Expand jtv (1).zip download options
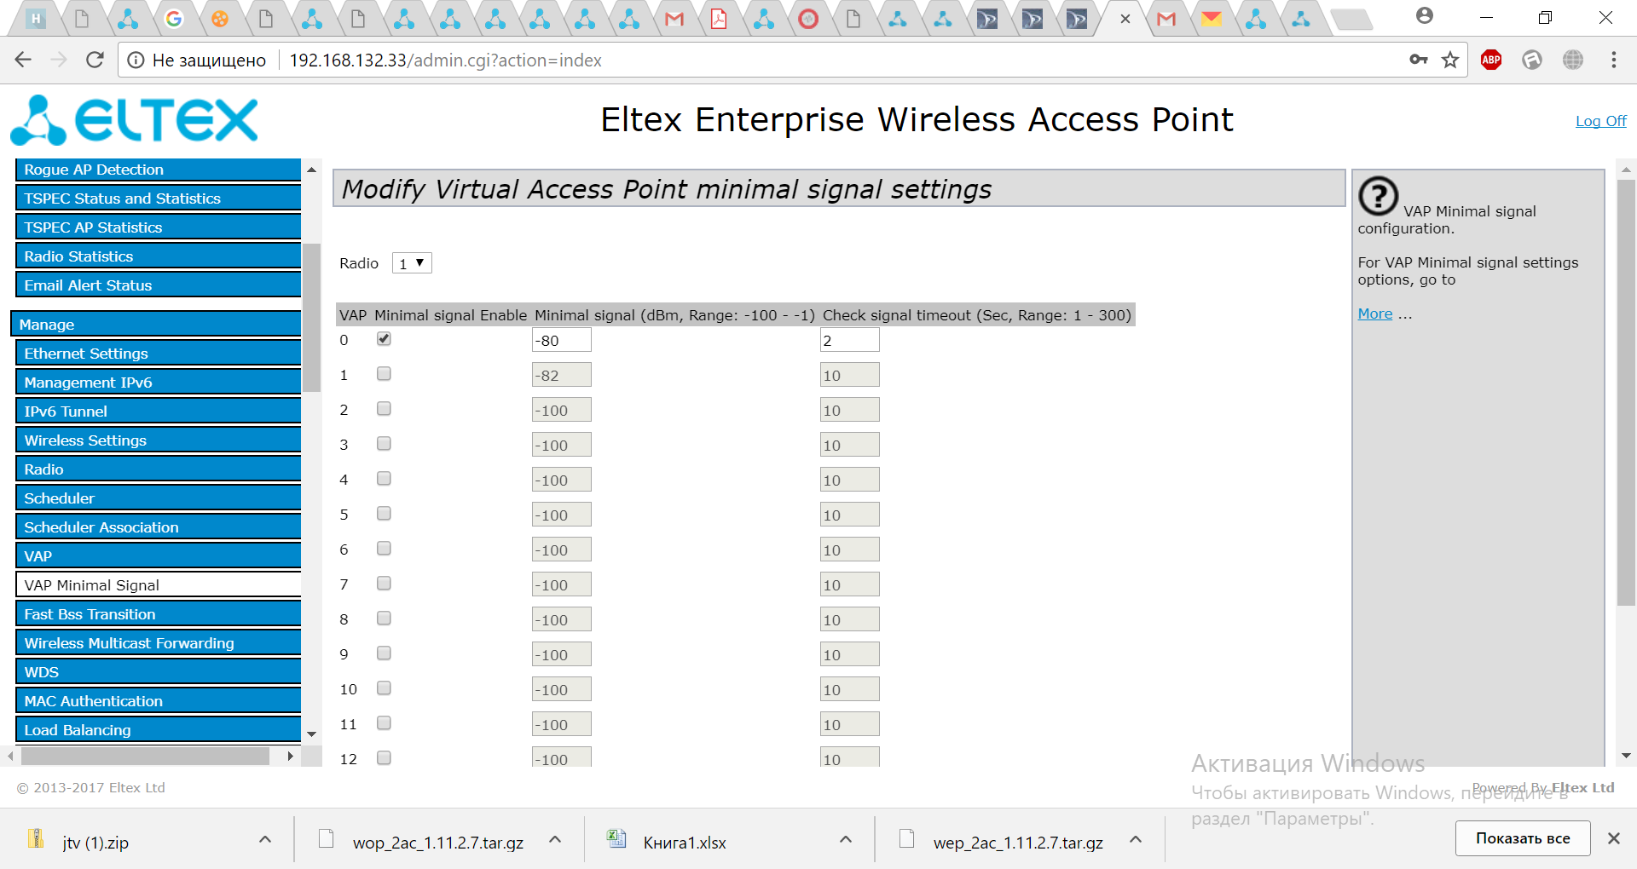The height and width of the screenshot is (869, 1637). [x=265, y=840]
